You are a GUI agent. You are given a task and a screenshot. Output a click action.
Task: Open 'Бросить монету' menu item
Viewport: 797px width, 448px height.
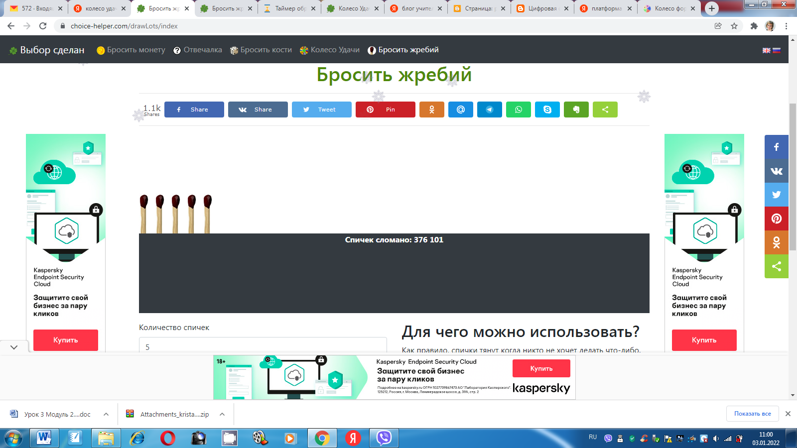click(x=131, y=50)
